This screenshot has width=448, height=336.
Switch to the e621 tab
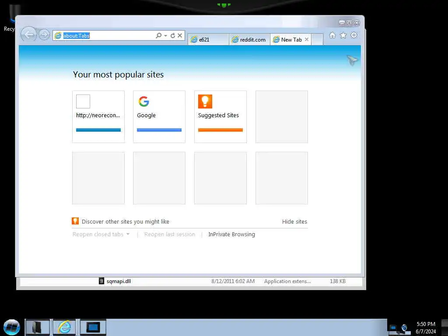pyautogui.click(x=208, y=40)
